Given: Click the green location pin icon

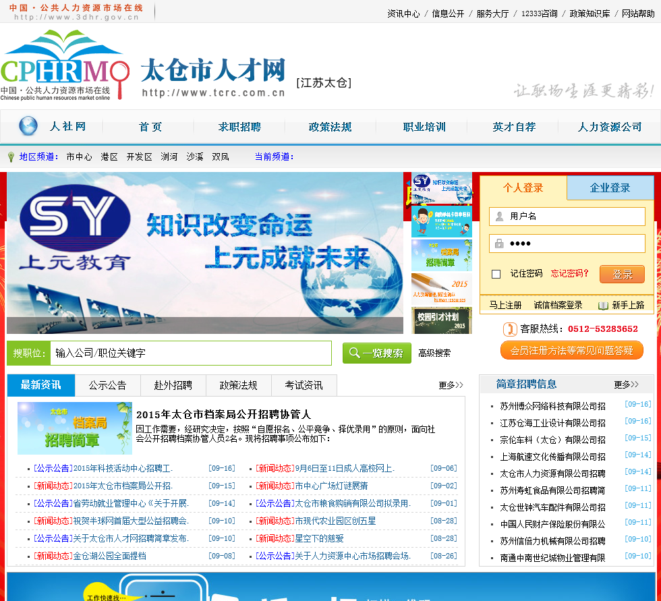Looking at the screenshot, I should point(11,157).
